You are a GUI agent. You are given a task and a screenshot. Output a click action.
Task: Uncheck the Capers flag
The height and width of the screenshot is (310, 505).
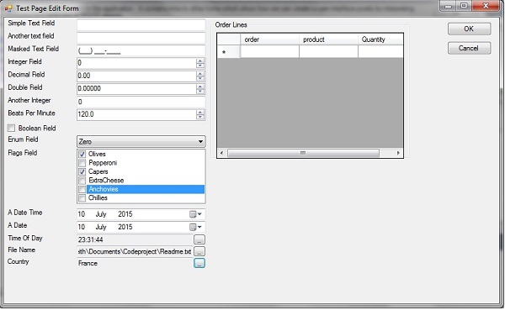tap(82, 171)
